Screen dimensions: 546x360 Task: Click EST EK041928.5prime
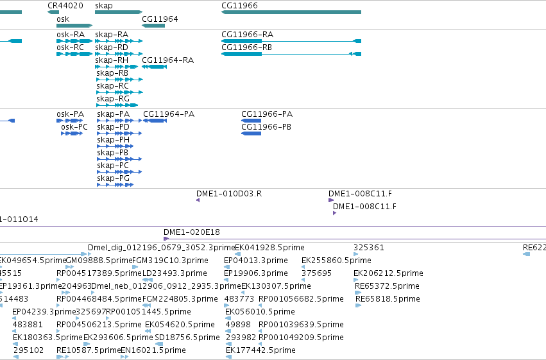237,254
